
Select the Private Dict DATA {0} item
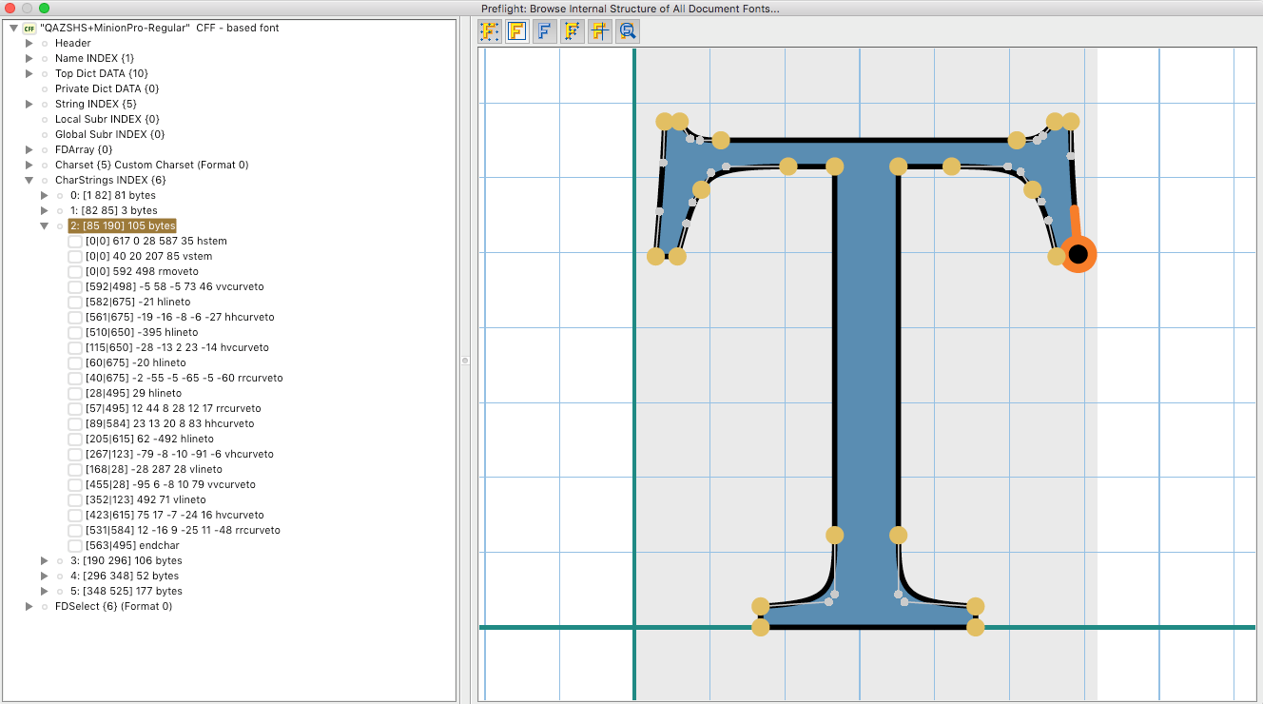[x=107, y=88]
